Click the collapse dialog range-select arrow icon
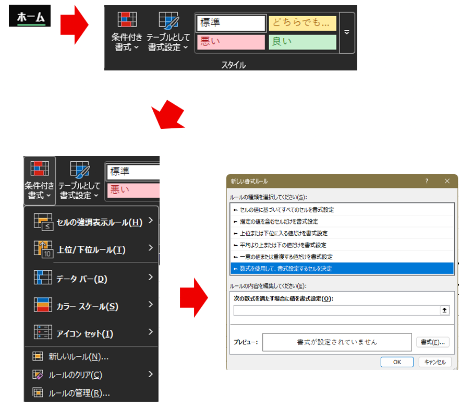 [x=444, y=310]
